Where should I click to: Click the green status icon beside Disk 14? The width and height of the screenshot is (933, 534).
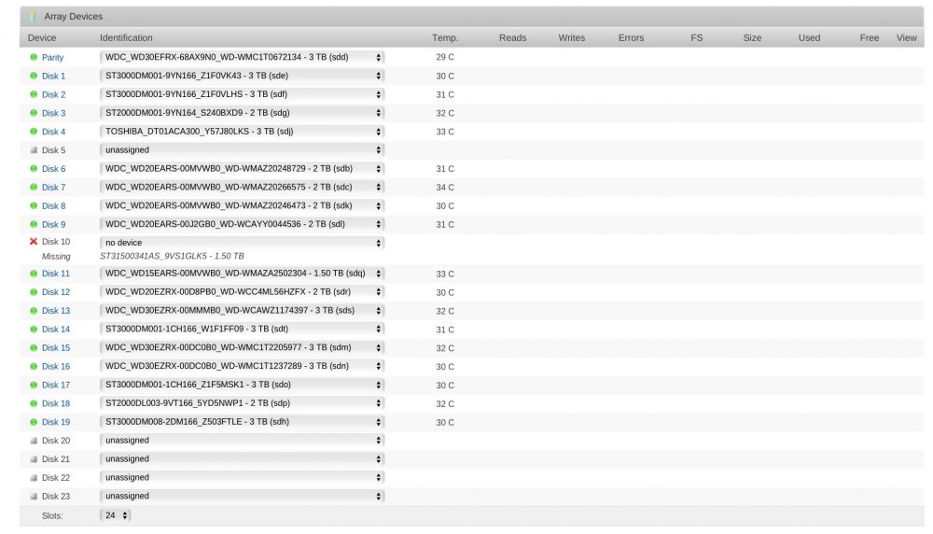[34, 329]
